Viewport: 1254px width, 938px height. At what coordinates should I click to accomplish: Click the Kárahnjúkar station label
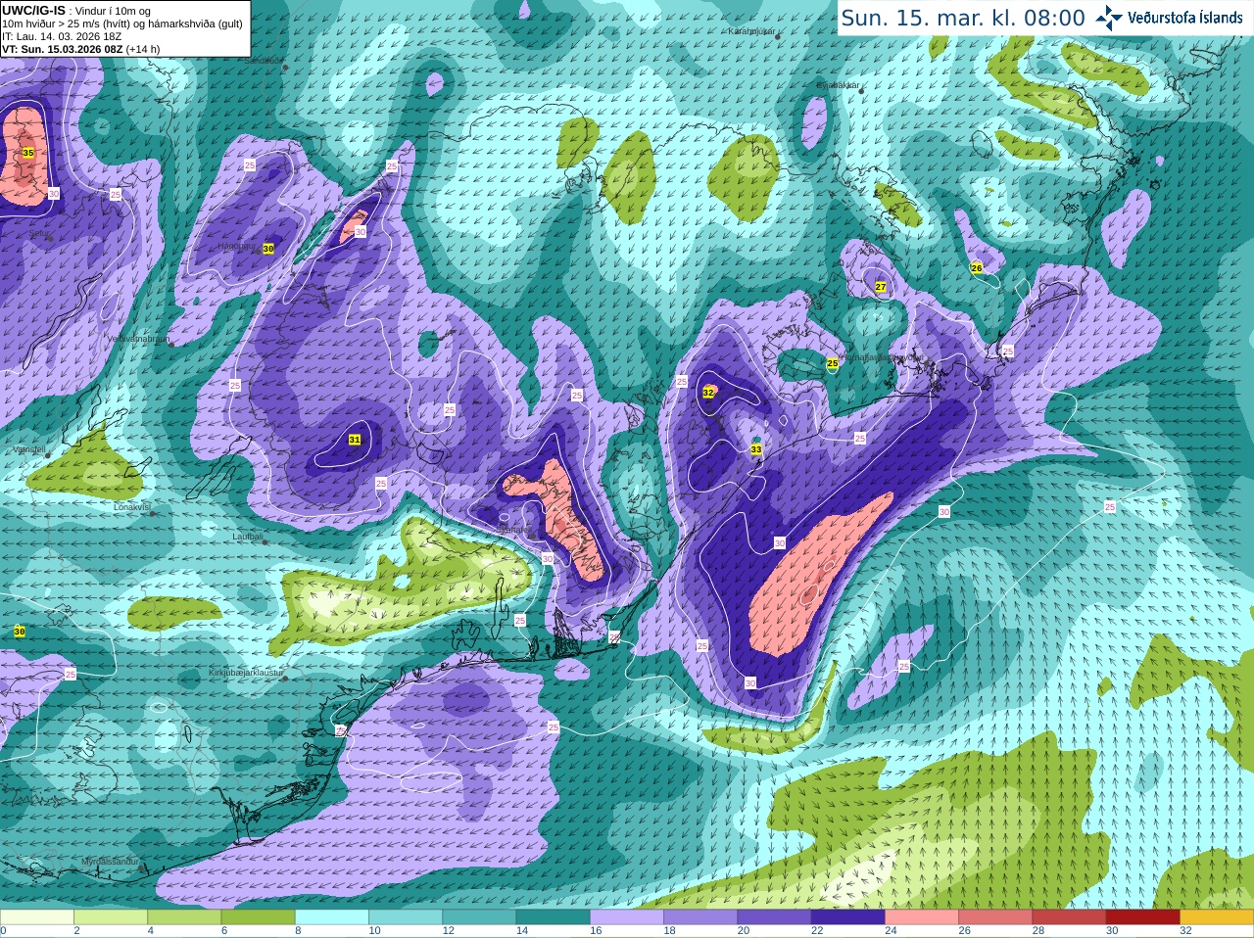pyautogui.click(x=751, y=31)
